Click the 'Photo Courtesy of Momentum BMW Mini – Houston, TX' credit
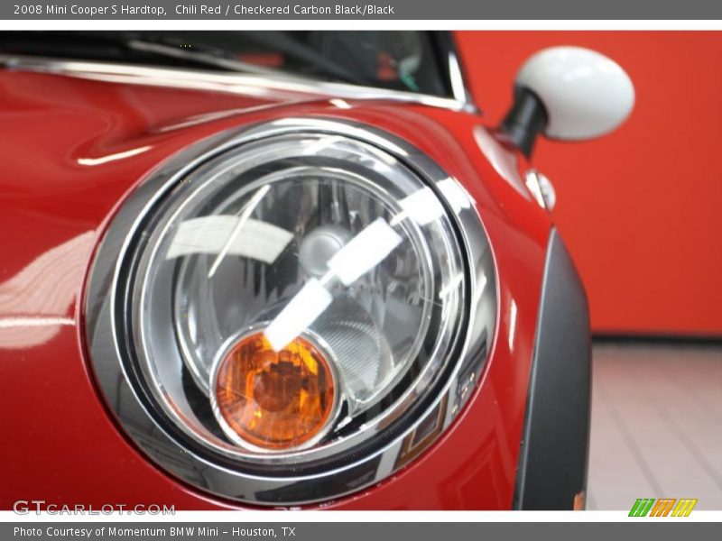This screenshot has width=722, height=541. click(x=154, y=532)
